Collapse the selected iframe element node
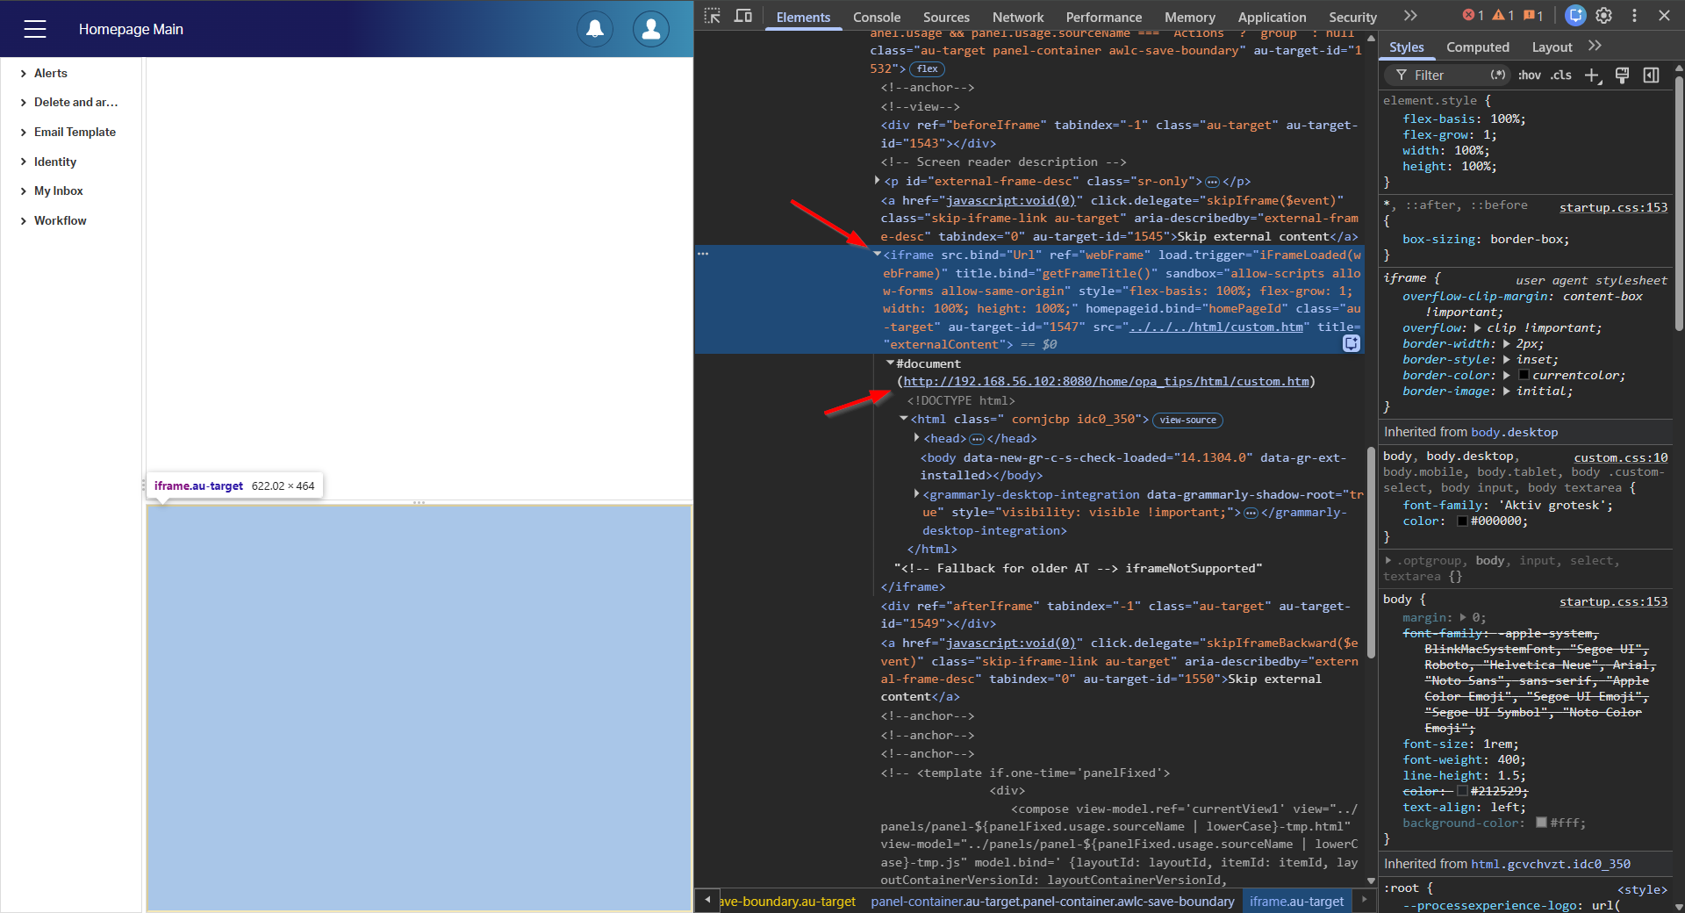The width and height of the screenshot is (1685, 913). 877,255
